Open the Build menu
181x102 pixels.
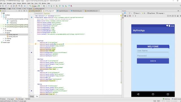click(29, 3)
